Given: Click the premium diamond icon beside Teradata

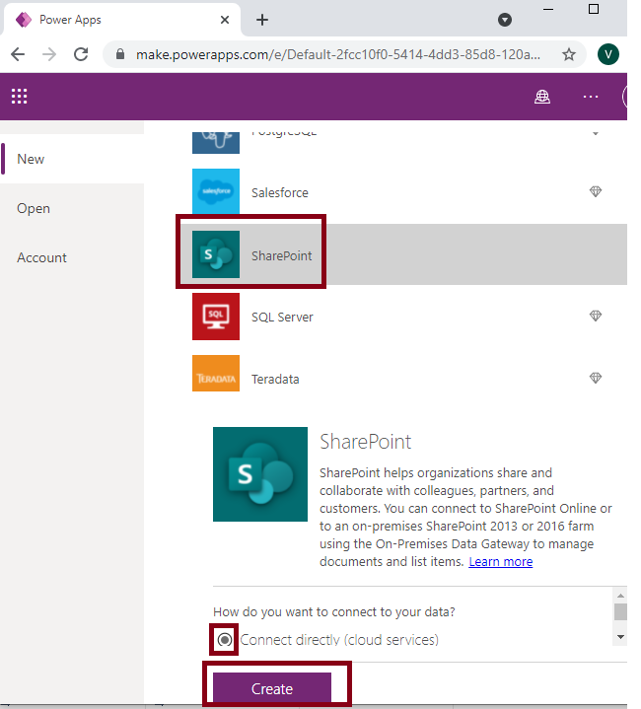Looking at the screenshot, I should [596, 378].
